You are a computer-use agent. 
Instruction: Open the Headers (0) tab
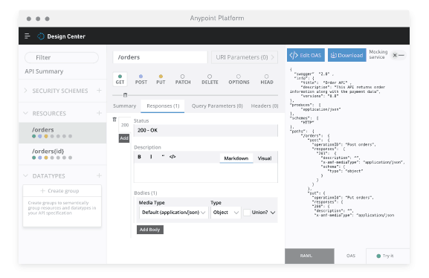click(265, 106)
